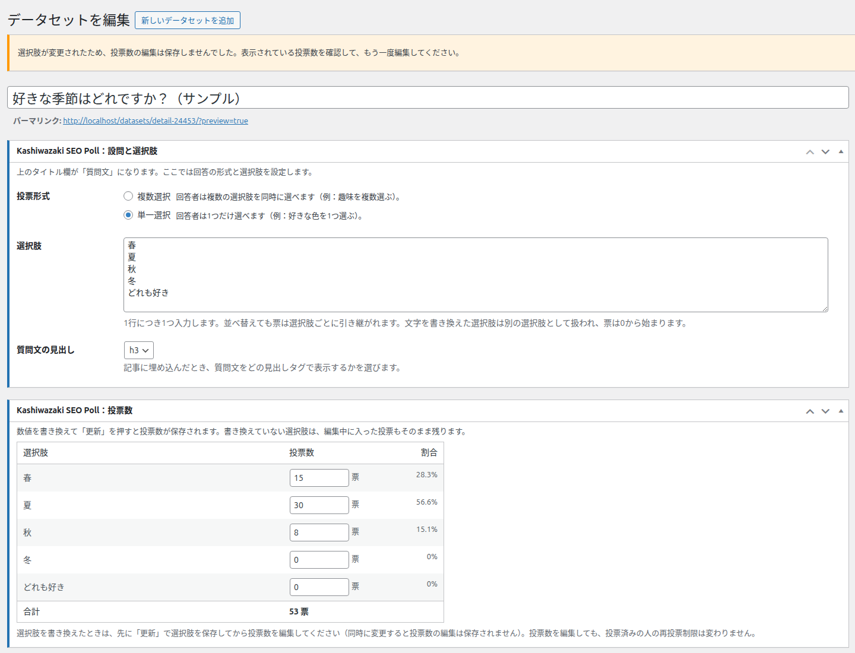Click the 15.1% percentage for 秋
The image size is (855, 653).
click(x=426, y=530)
